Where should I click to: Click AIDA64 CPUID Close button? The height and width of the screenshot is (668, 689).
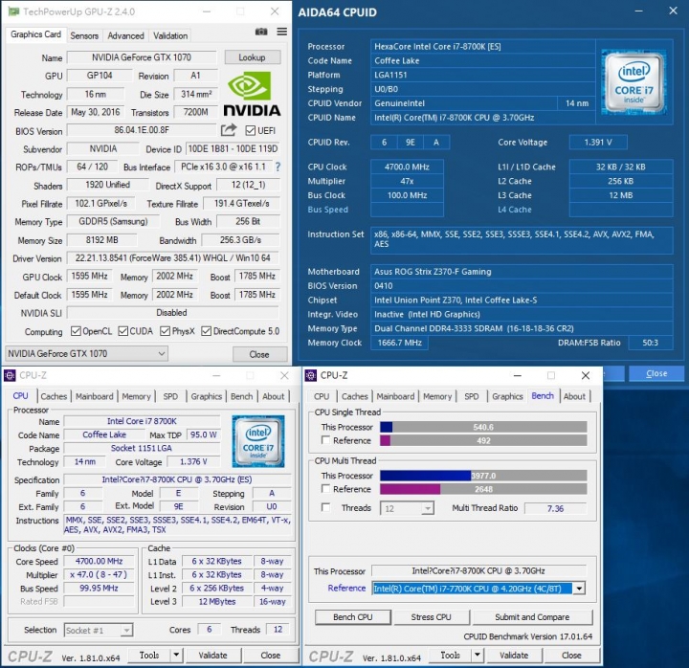656,373
